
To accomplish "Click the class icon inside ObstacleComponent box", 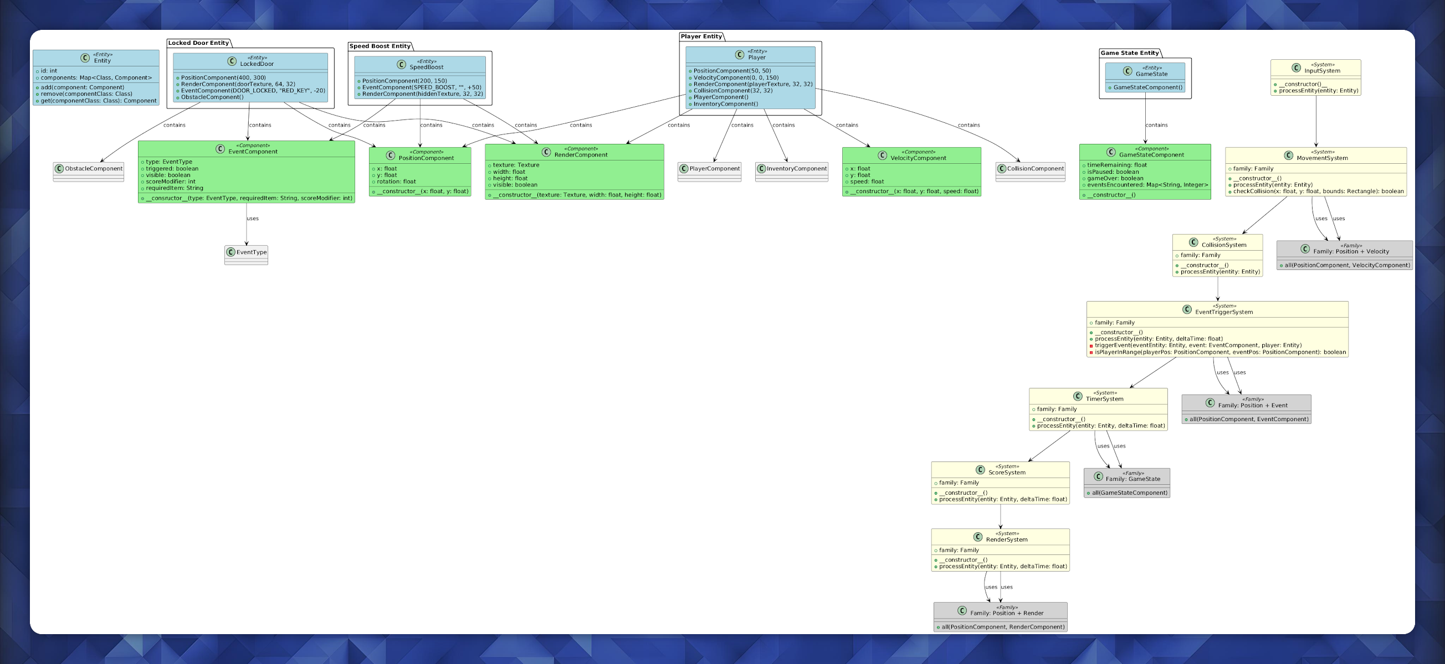I will (x=59, y=168).
